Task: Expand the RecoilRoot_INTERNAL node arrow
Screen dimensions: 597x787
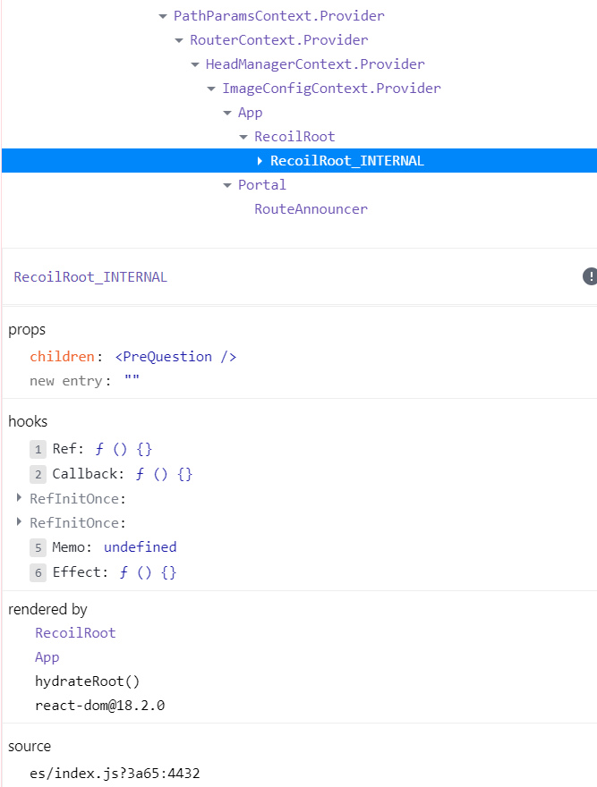Action: (x=260, y=161)
